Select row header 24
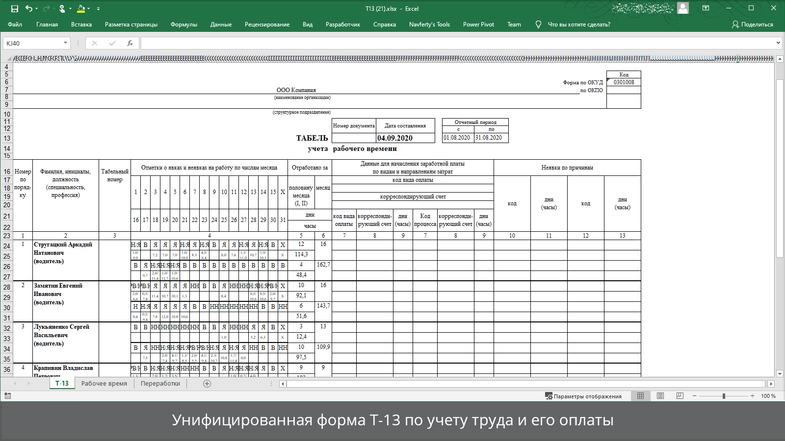Viewport: 785px width, 441px height. tap(6, 246)
